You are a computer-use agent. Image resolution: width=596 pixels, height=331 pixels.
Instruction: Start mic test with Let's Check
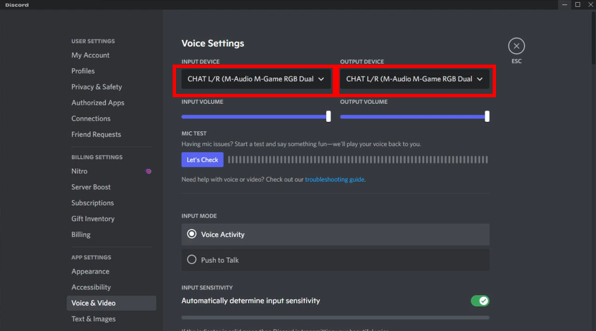point(202,160)
